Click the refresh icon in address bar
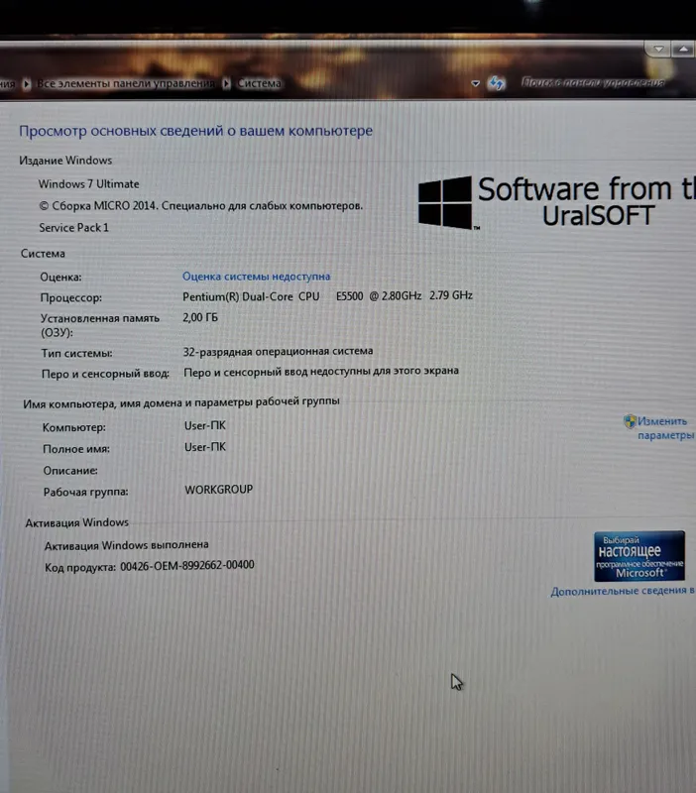This screenshot has height=793, width=696. tap(496, 83)
